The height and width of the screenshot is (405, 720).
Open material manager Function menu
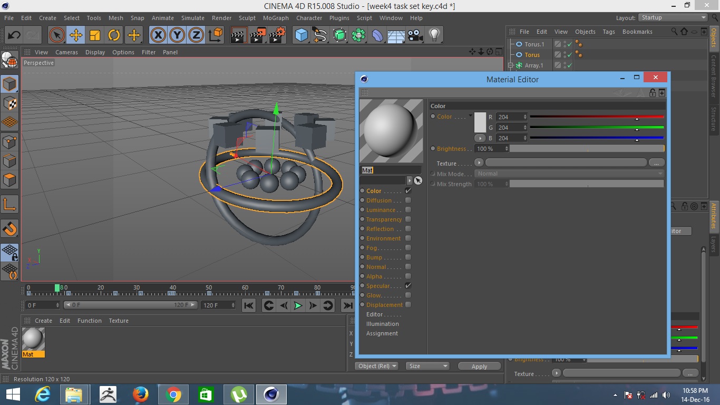(90, 321)
